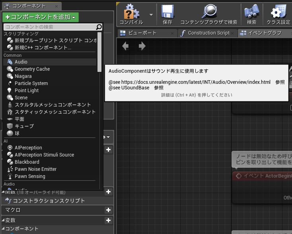292x234 pixels.
Task: Click the graph back arrow
Action: point(125,46)
